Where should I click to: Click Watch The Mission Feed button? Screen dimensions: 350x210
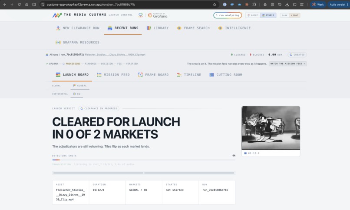coord(288,63)
